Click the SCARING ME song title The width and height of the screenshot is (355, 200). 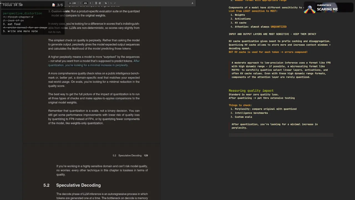pos(327,9)
